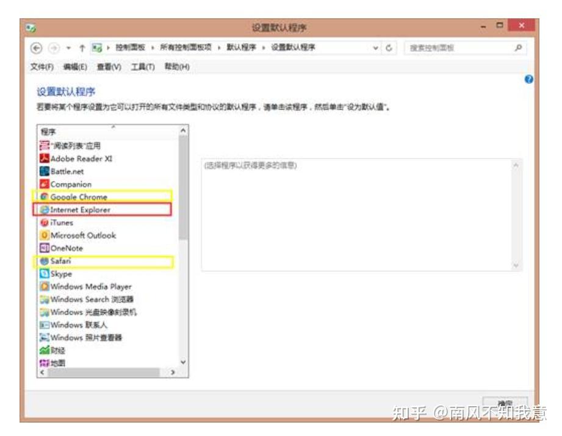562x436 pixels.
Task: Click the 所有控制面板项 breadcrumb
Action: (x=186, y=48)
